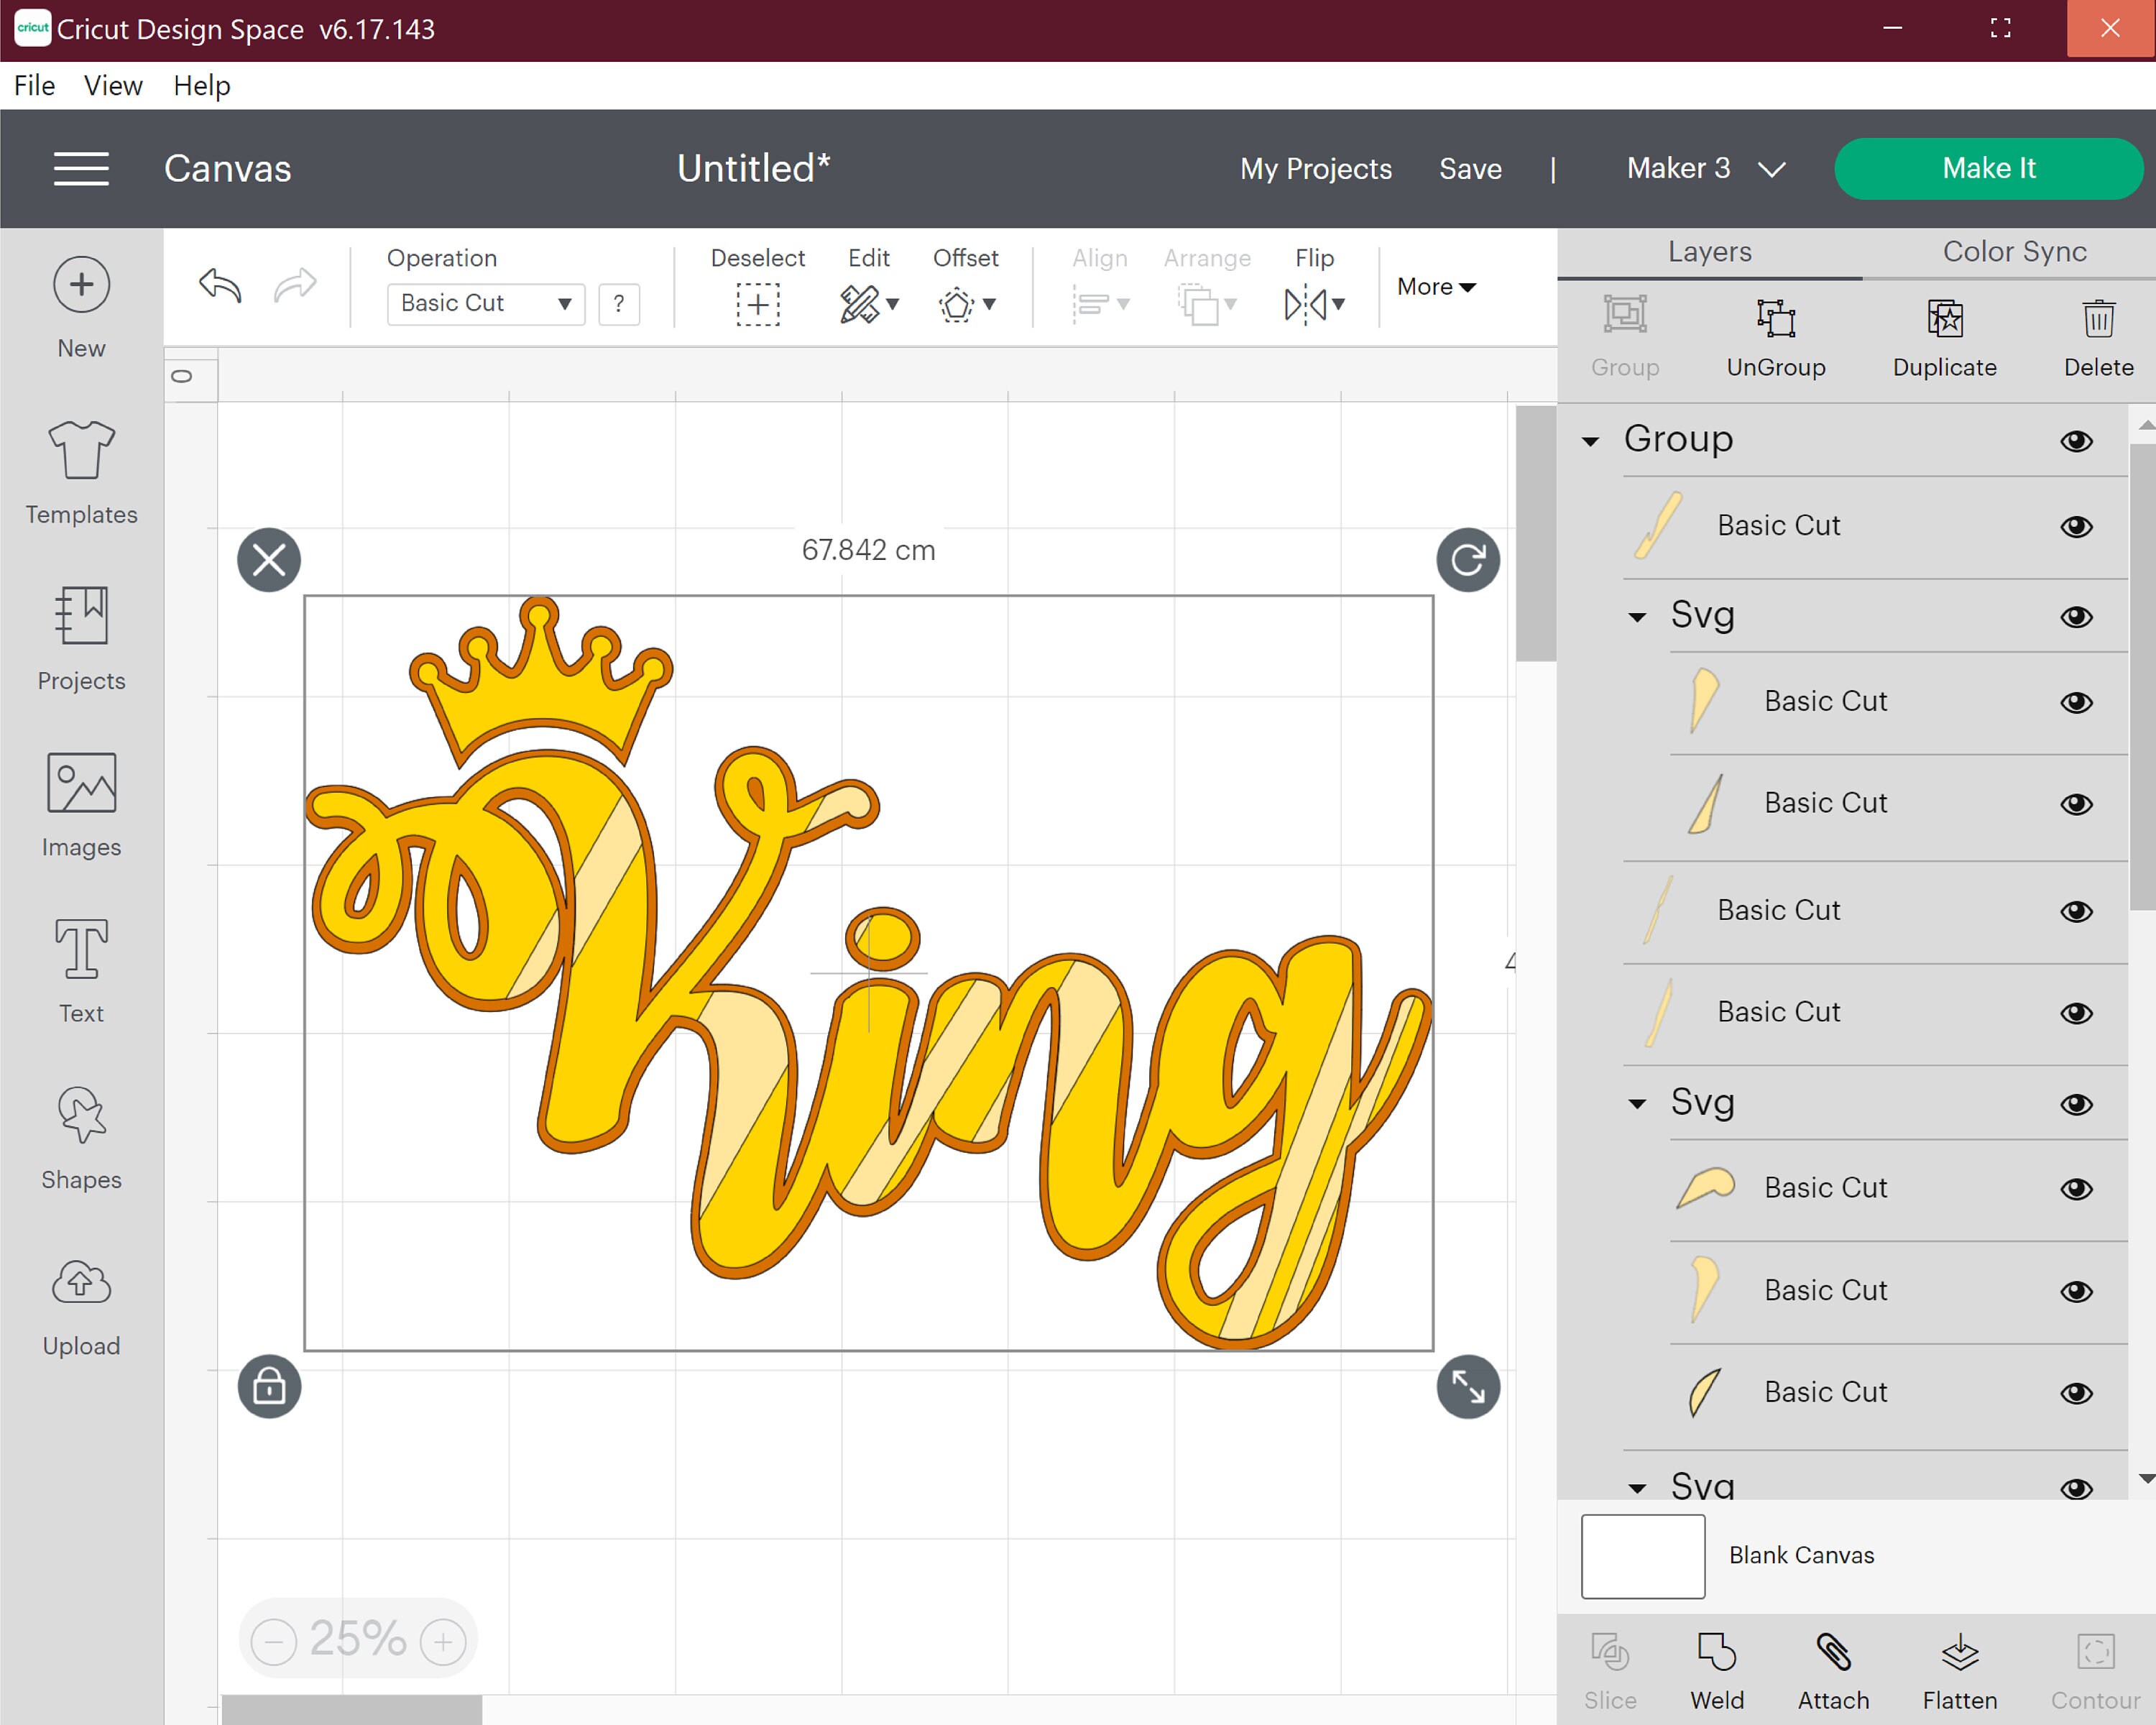Switch to the Color Sync tab
The height and width of the screenshot is (1725, 2156).
(2013, 251)
